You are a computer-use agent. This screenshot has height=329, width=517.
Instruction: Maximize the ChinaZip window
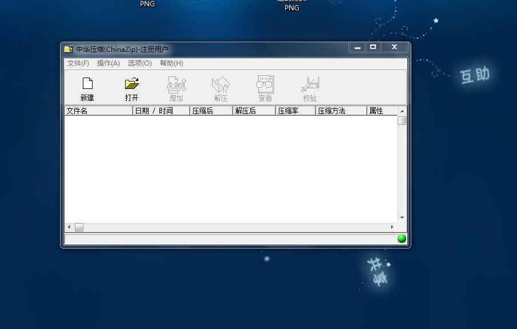click(373, 47)
